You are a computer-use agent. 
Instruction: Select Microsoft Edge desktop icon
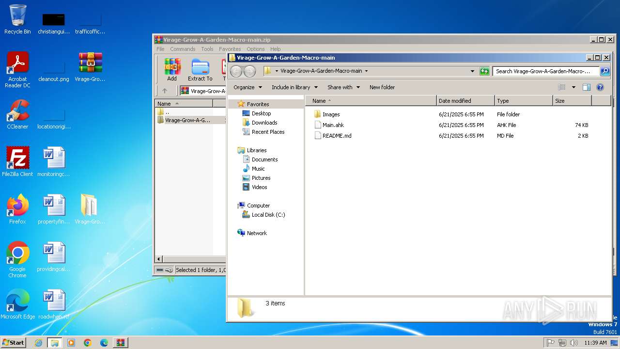tap(17, 304)
